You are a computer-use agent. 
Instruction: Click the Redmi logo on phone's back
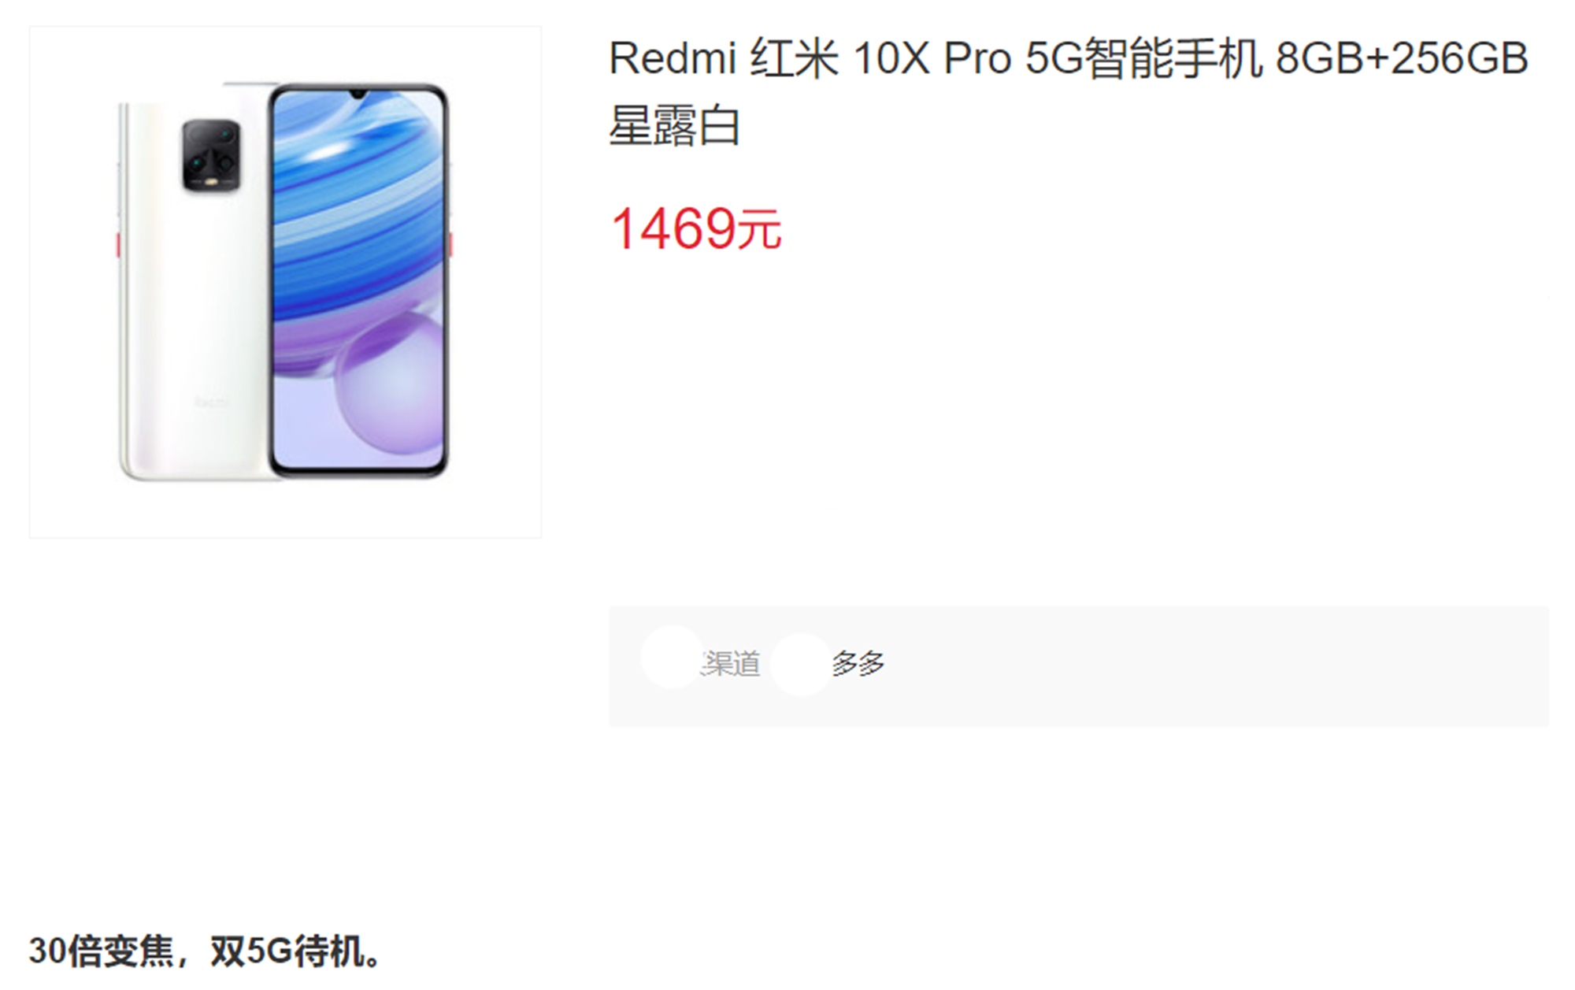pyautogui.click(x=211, y=402)
